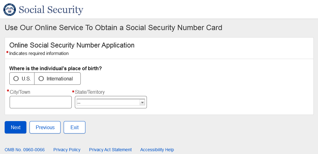
Task: Click the Social Security header title text
Action: pos(51,10)
